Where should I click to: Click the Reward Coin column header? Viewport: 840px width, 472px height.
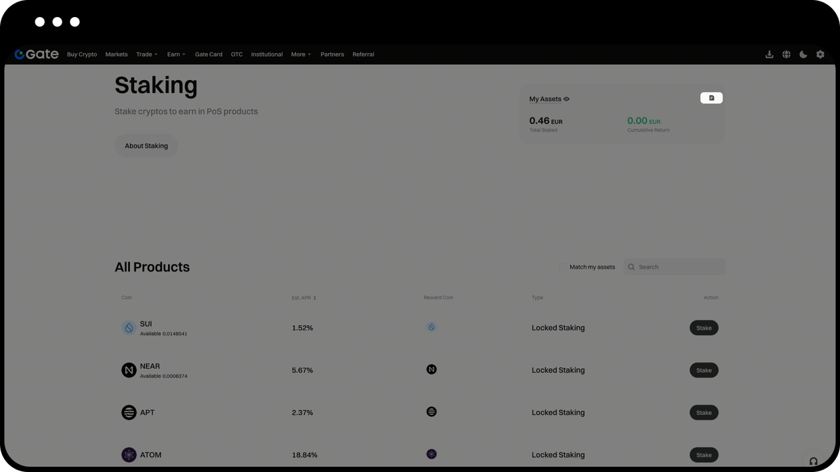438,298
